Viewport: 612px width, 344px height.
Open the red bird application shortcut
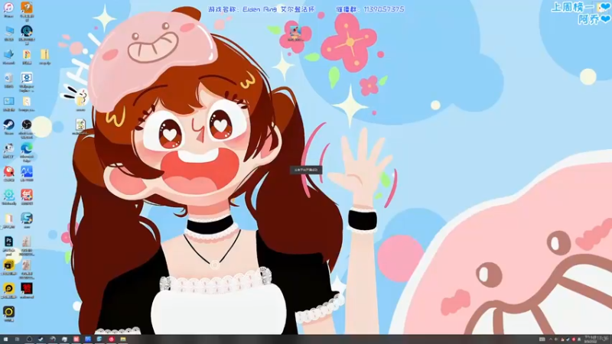[x=8, y=171]
